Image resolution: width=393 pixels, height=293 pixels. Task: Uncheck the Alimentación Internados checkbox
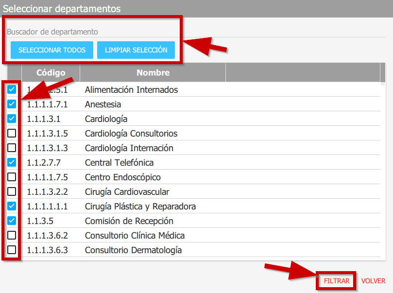tap(12, 89)
